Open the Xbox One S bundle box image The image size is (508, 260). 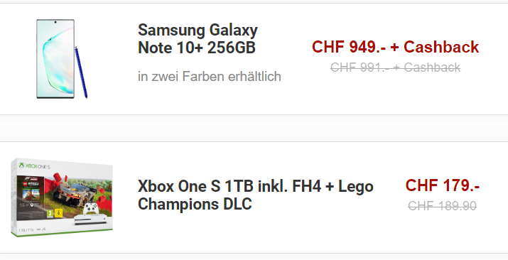62,197
